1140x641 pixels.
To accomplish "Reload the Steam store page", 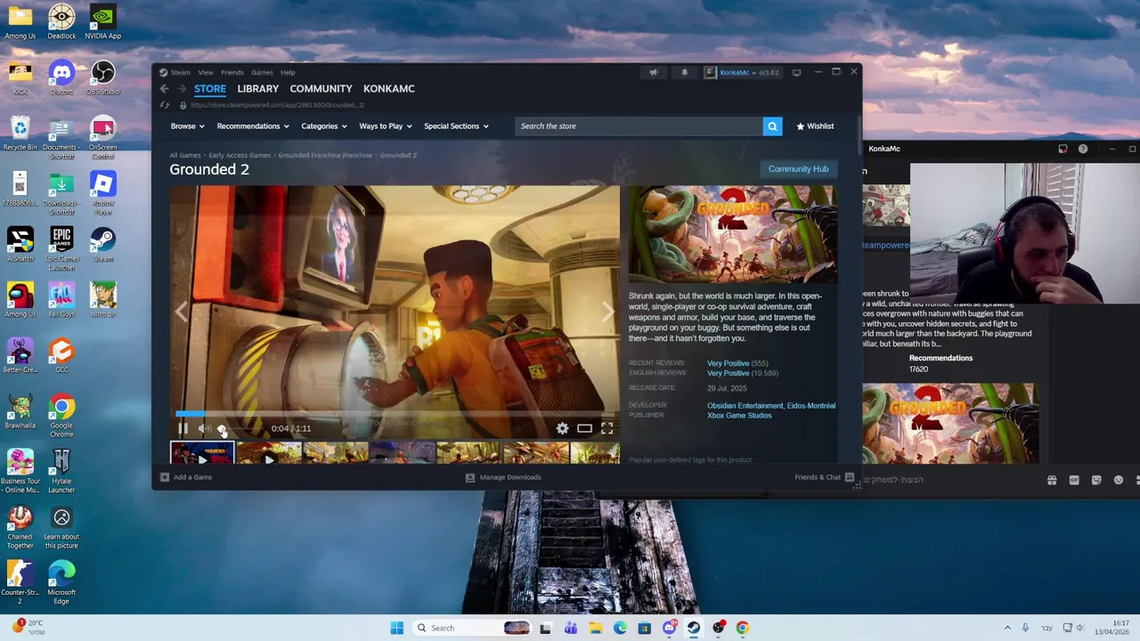I will [164, 105].
